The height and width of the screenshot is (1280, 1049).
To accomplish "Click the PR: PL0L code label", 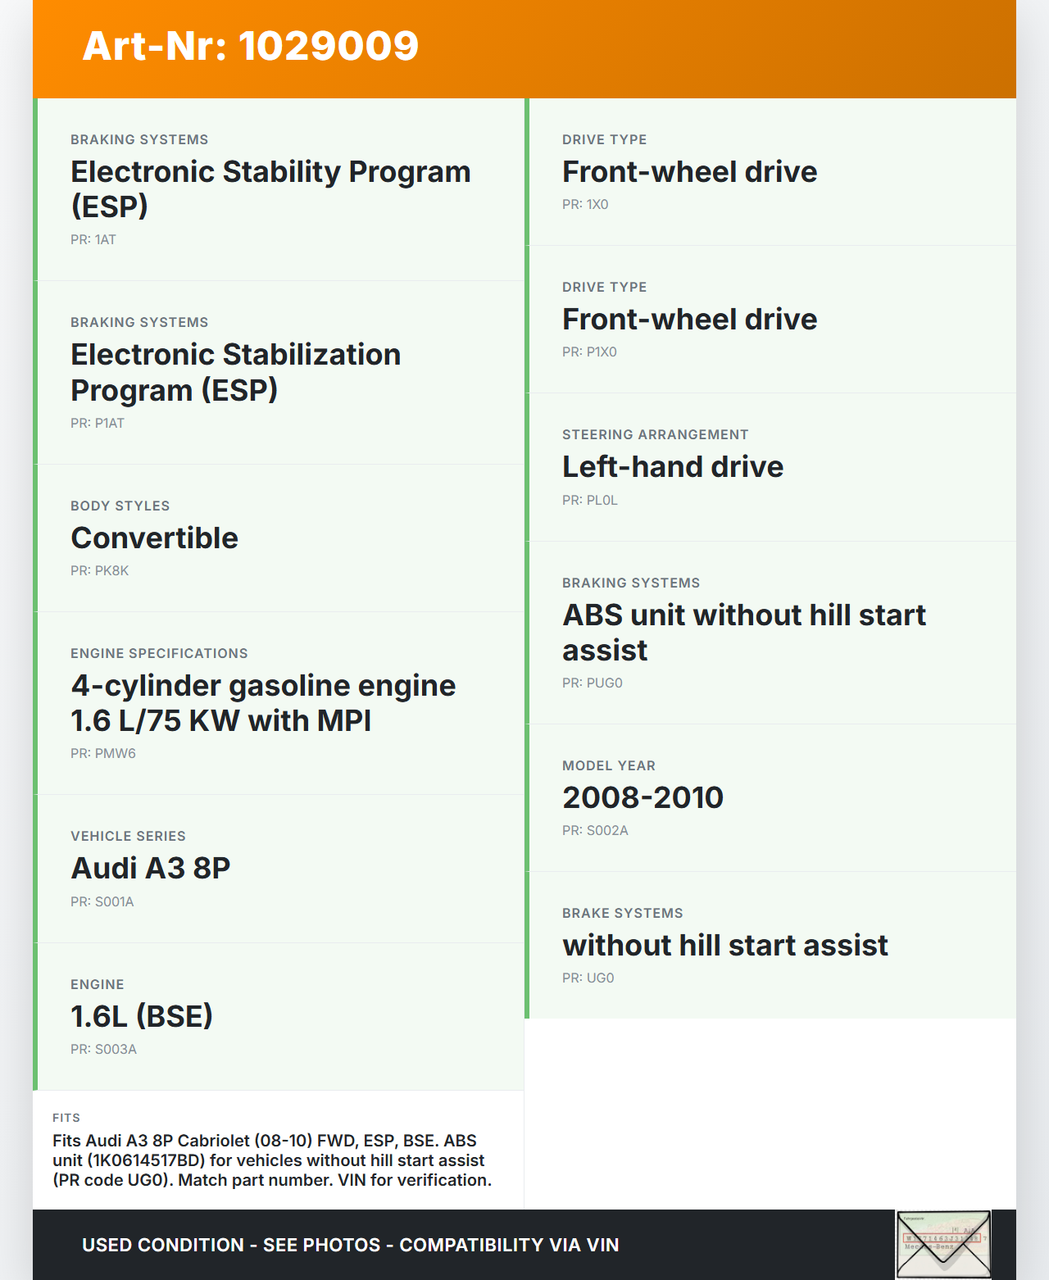I will click(x=590, y=500).
